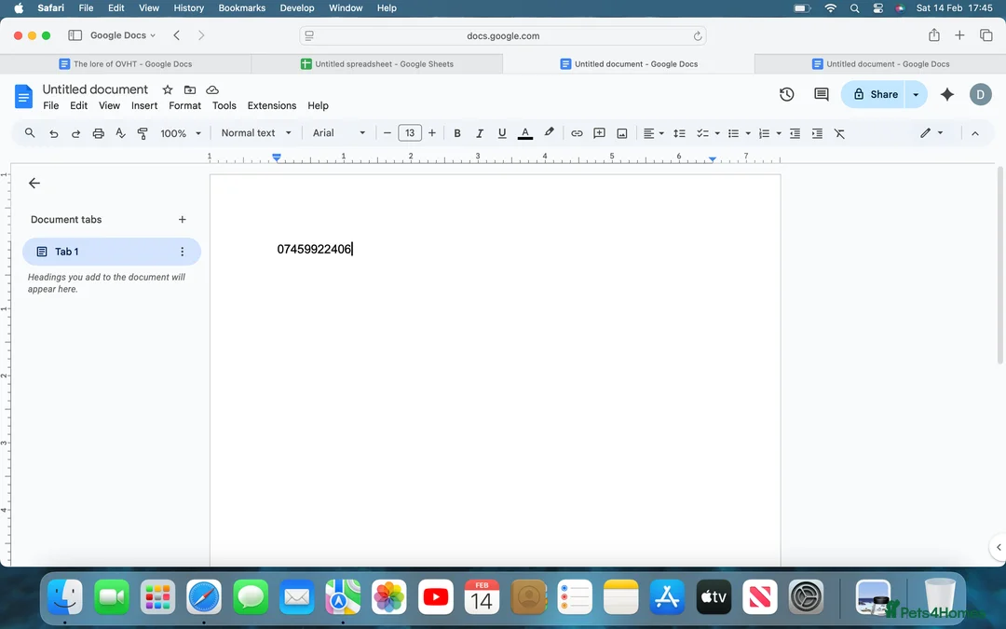Toggle underline formatting
The height and width of the screenshot is (629, 1006).
[x=502, y=133]
